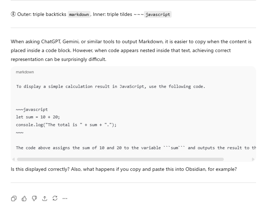Click the "let sum = 10 + 20;" code line
This screenshot has height=218, width=266.
pos(38,117)
